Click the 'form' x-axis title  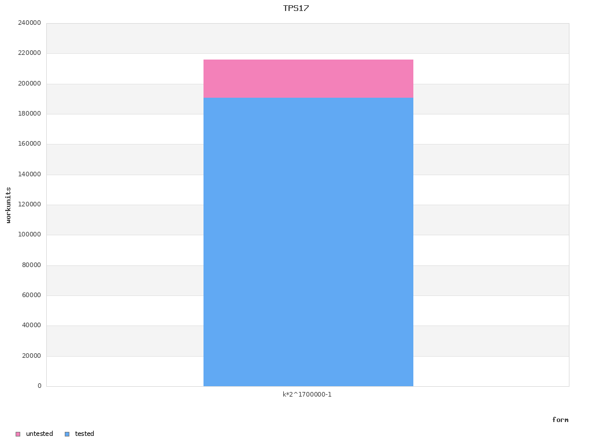560,420
